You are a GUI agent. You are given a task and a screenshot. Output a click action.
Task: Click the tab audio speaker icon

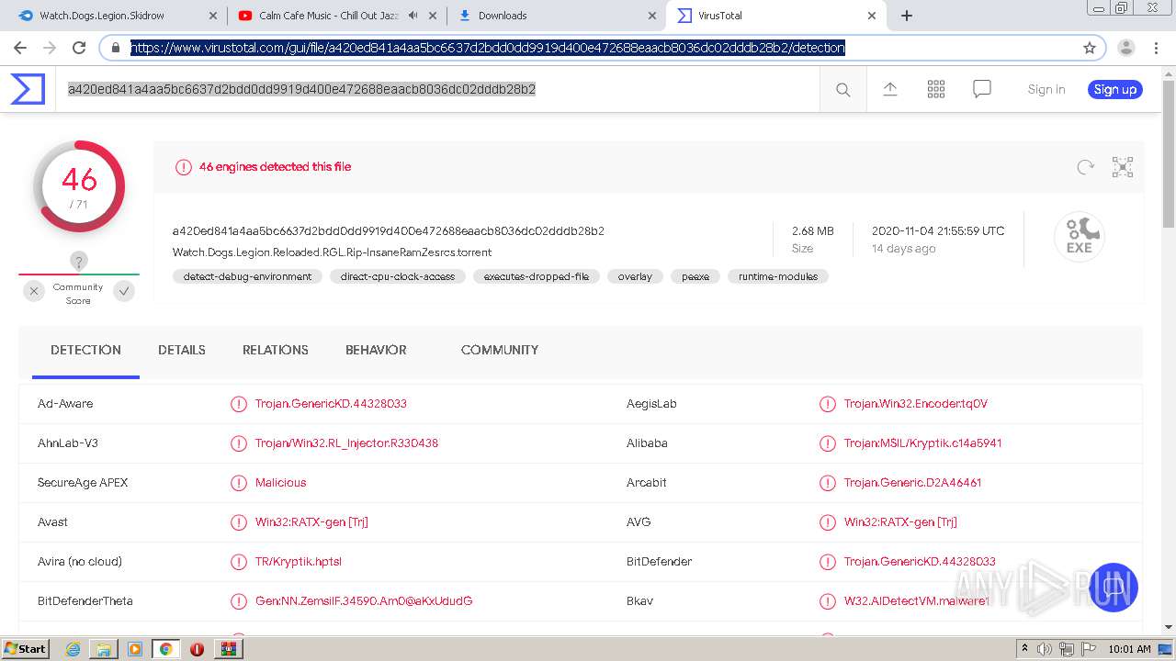[413, 16]
